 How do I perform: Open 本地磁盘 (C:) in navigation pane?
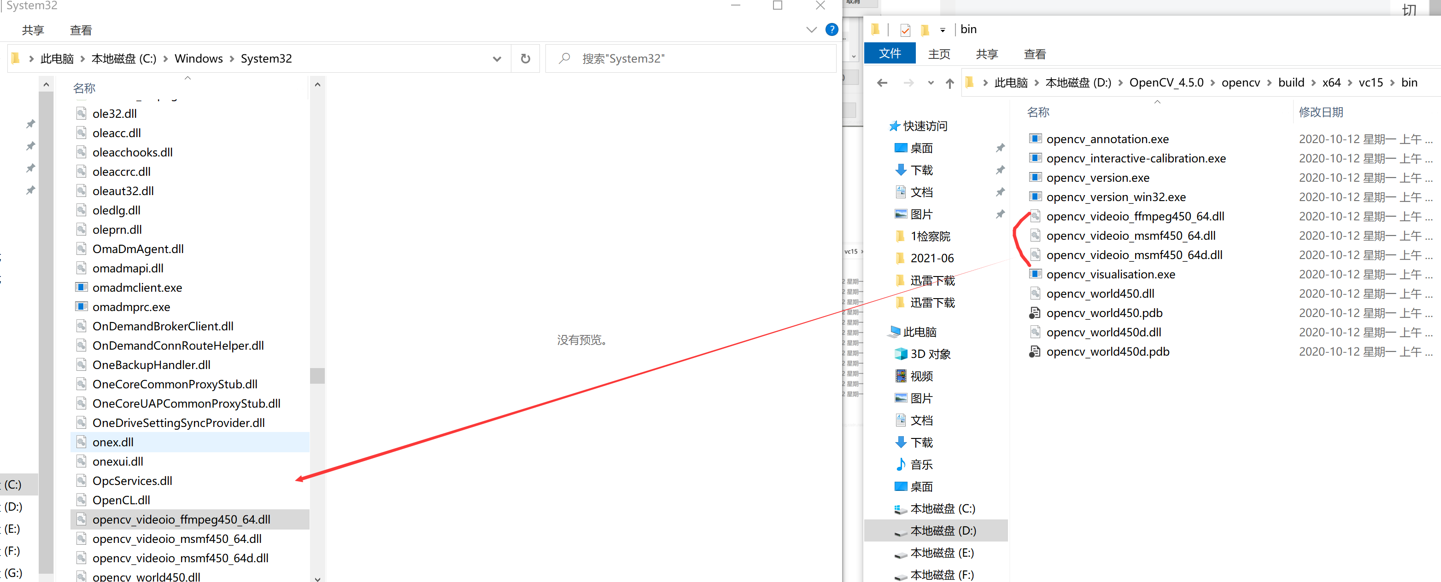(x=942, y=508)
